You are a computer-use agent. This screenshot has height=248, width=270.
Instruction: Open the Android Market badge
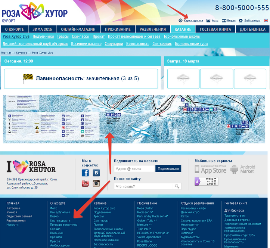tap(243, 169)
